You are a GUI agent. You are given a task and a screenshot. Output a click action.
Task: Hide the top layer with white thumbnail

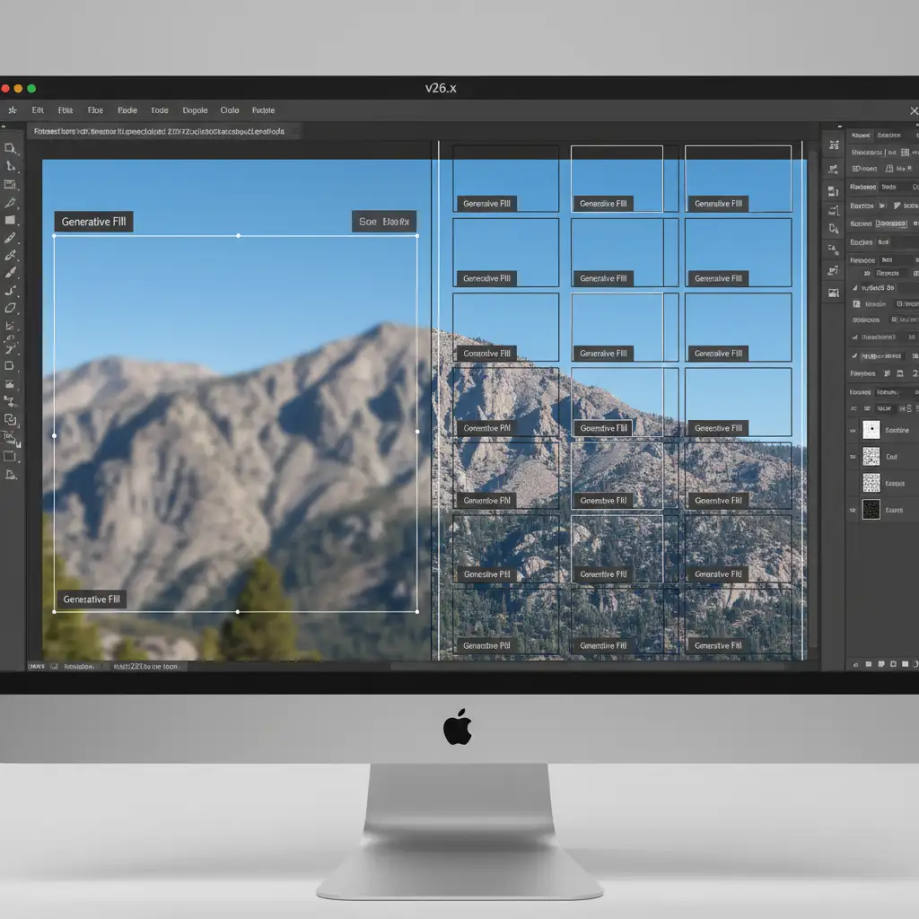coord(852,430)
